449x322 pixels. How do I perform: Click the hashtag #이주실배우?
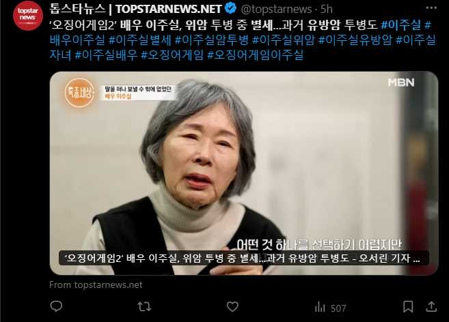106,55
